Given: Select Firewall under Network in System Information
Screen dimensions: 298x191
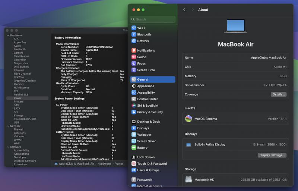Looking at the screenshot, I should pyautogui.click(x=18, y=129).
